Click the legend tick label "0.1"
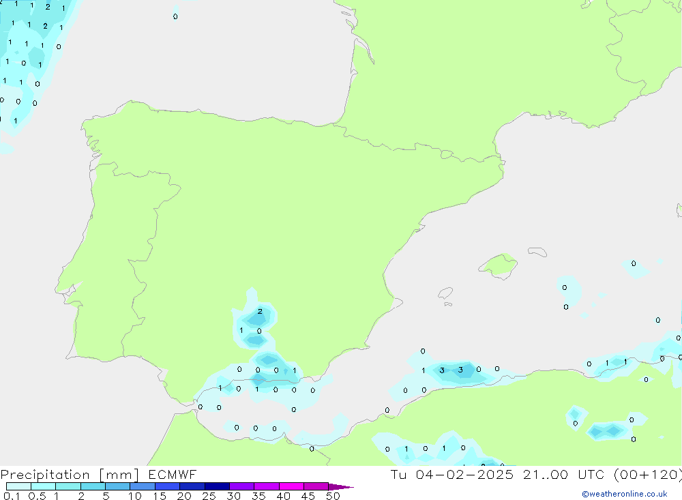 pyautogui.click(x=12, y=496)
